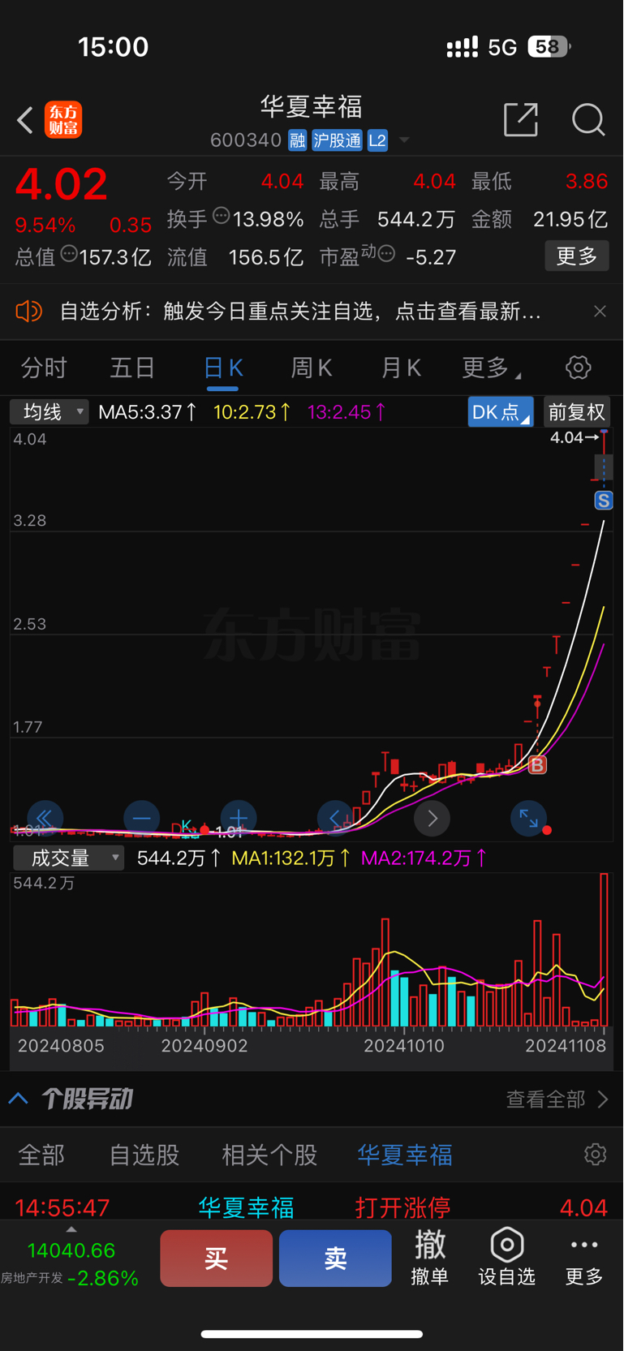
Task: Move chart right with chevron icon
Action: [x=432, y=818]
